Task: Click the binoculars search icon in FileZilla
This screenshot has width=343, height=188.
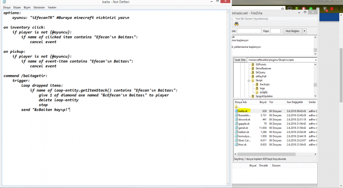Action: coord(236,24)
